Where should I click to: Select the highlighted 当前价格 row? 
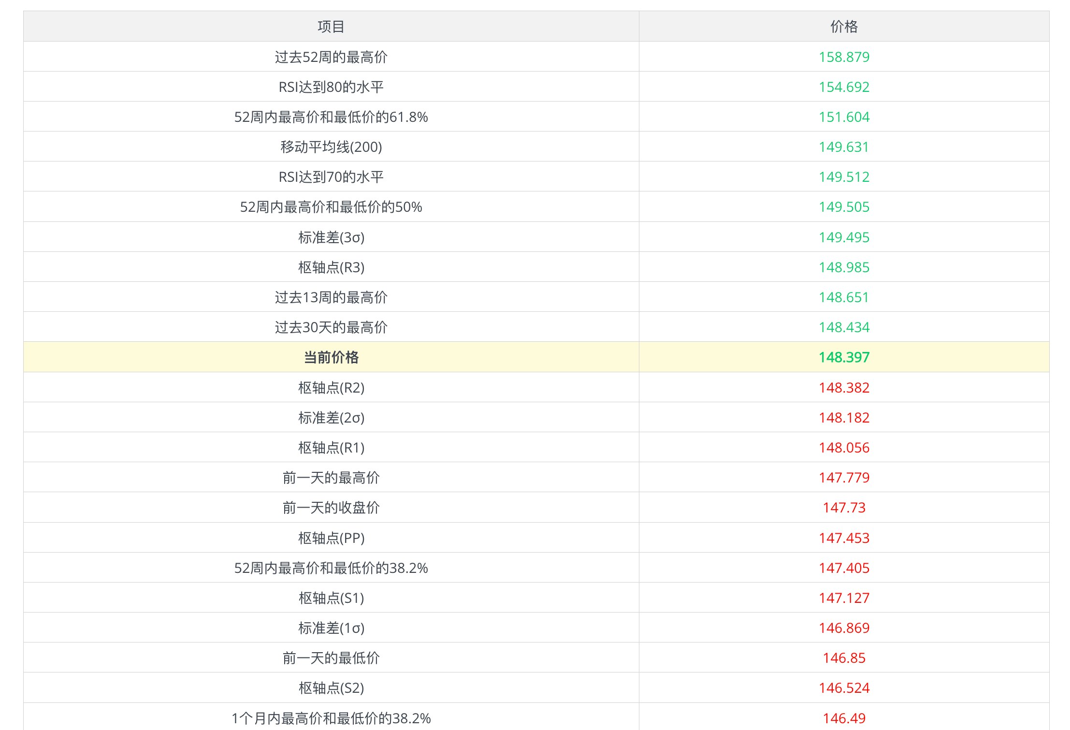click(332, 357)
